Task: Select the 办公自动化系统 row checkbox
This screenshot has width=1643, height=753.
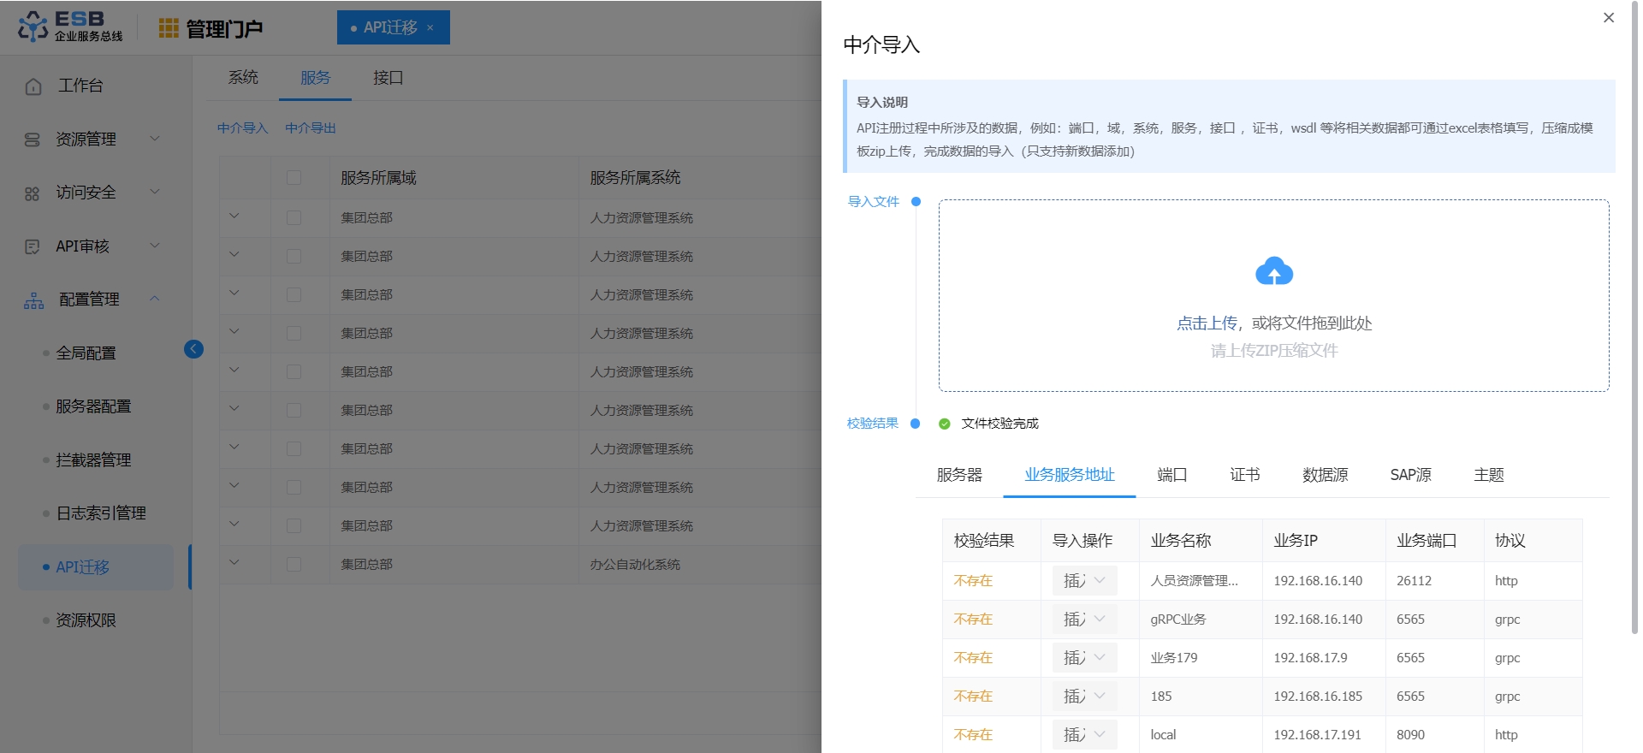Action: click(x=294, y=565)
